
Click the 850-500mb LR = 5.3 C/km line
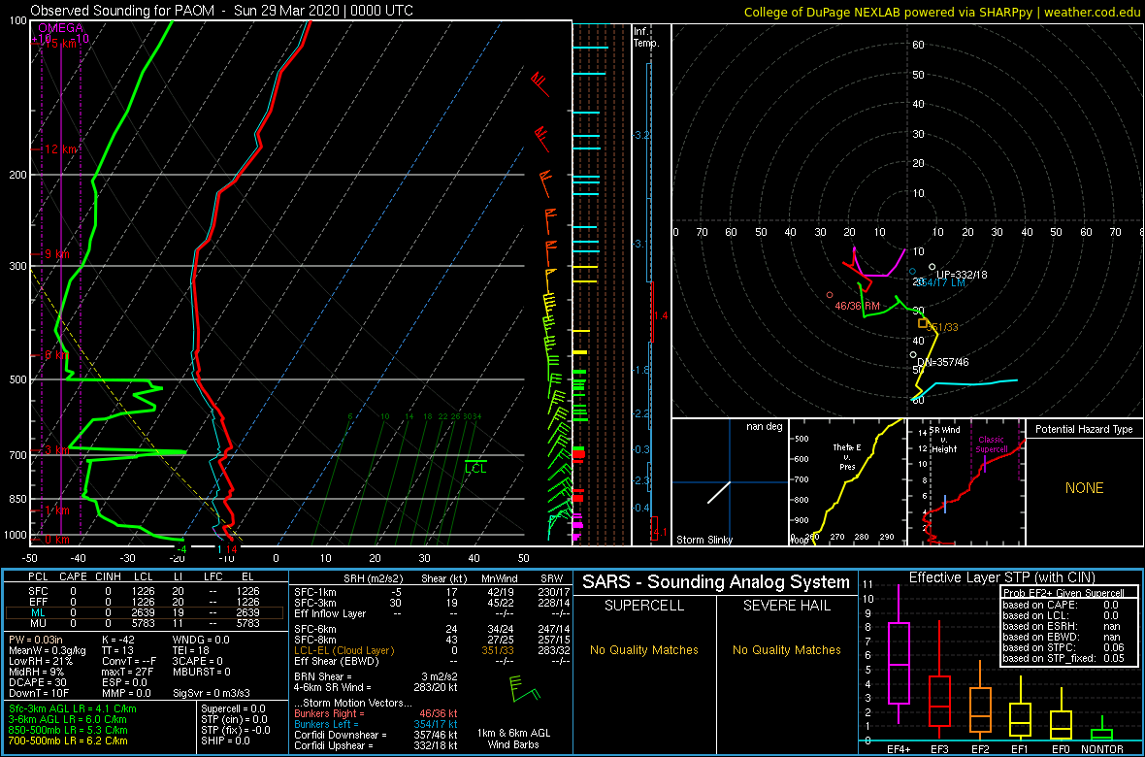tap(69, 730)
